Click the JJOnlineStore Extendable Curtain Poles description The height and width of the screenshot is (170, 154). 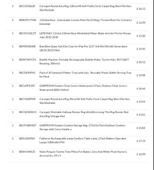tap(85, 22)
